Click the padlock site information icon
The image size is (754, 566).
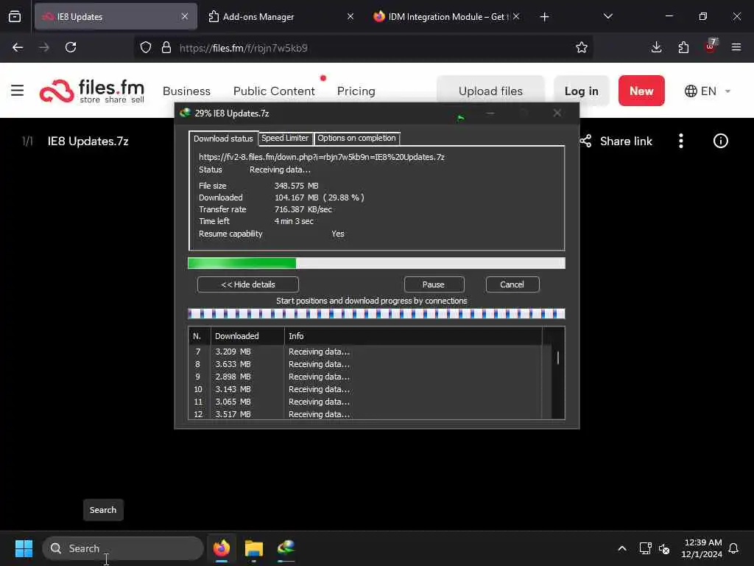point(166,48)
